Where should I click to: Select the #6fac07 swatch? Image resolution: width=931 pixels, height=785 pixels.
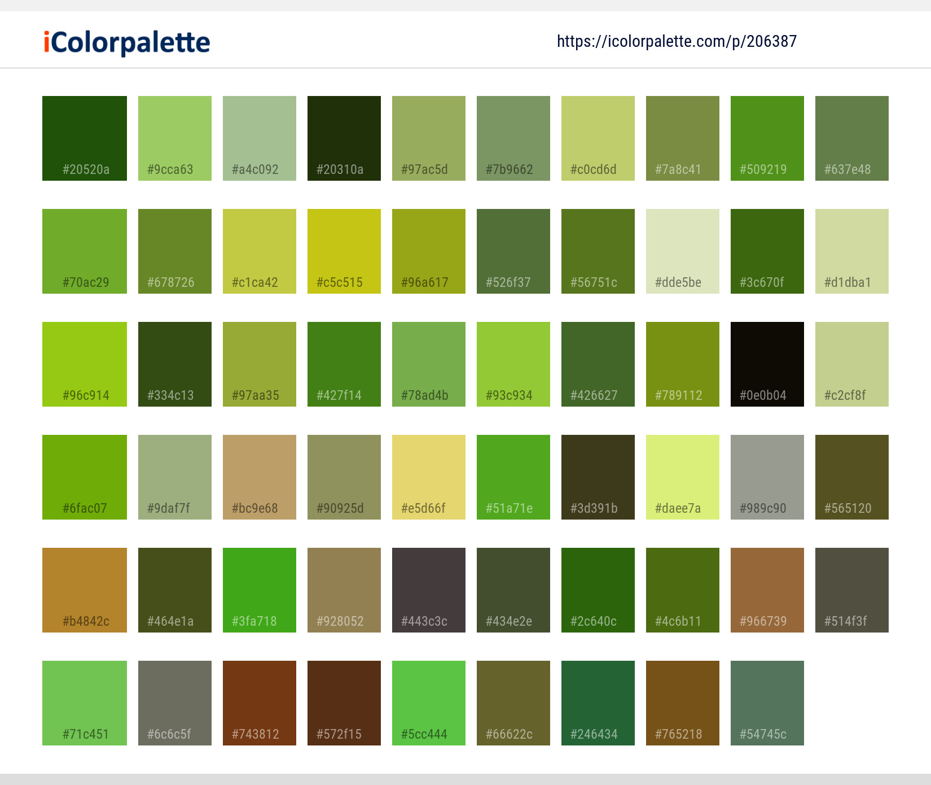tap(85, 477)
